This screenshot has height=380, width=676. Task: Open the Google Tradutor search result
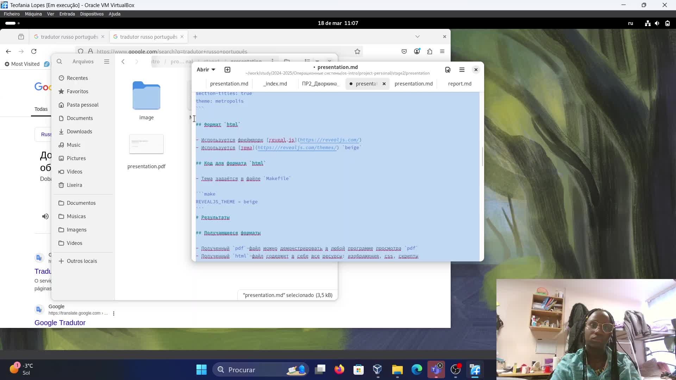click(60, 323)
